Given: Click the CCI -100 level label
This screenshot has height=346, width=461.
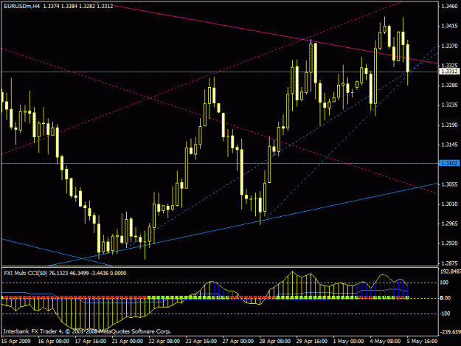Looking at the screenshot, I should [x=445, y=314].
